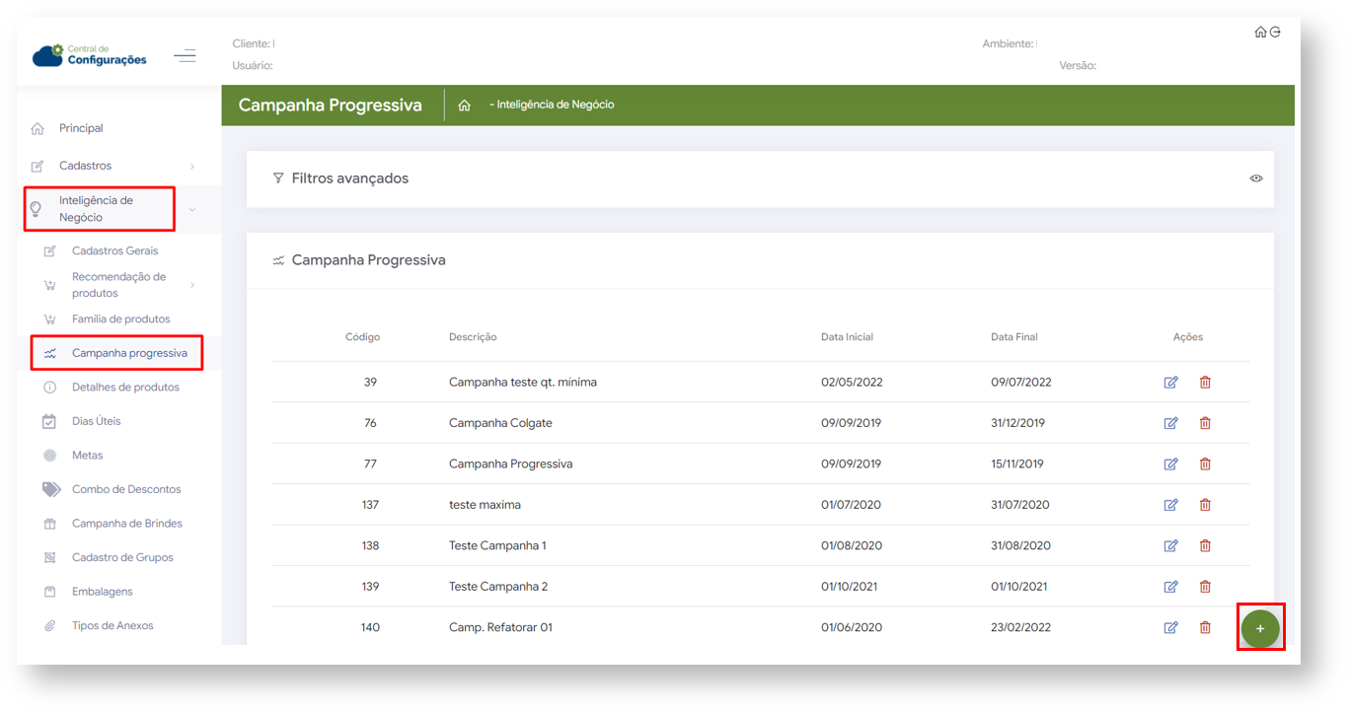The image size is (1348, 712).
Task: Click the edit icon for Campanha Colgate
Action: pyautogui.click(x=1170, y=423)
